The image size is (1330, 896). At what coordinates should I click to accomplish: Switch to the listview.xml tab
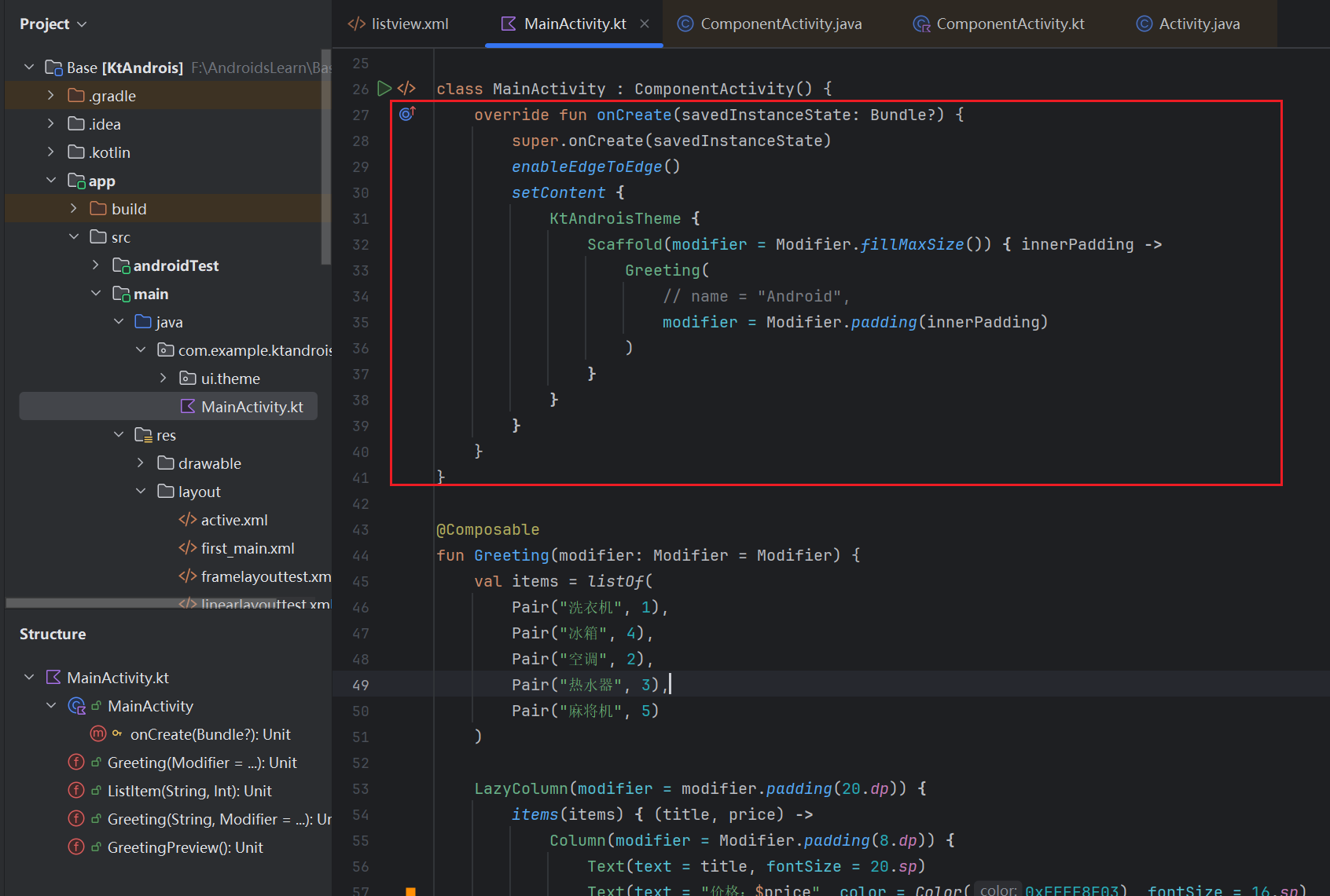click(x=398, y=24)
